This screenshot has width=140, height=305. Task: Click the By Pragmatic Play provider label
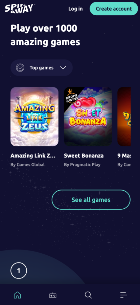[x=82, y=164]
